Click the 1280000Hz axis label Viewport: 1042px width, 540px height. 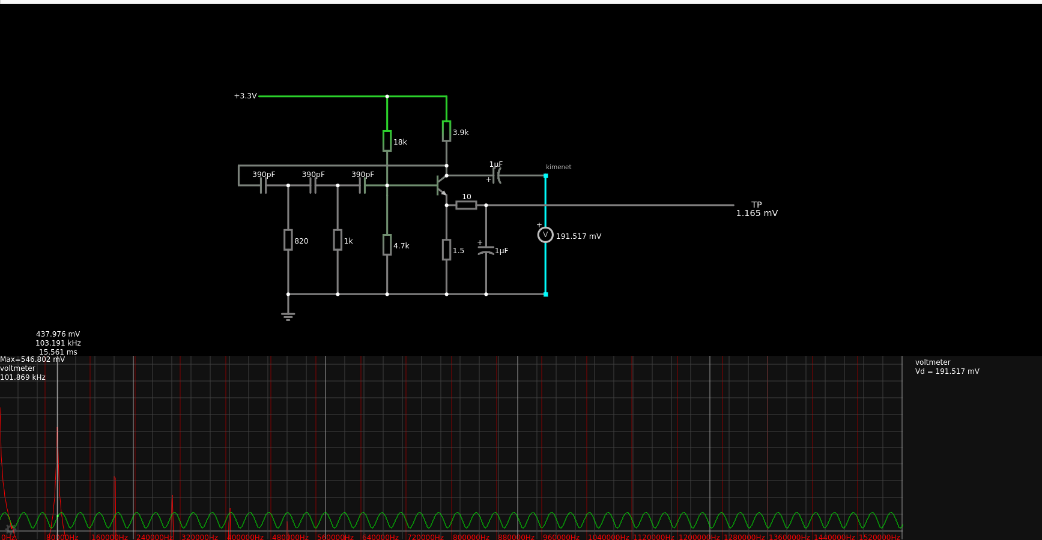point(744,537)
